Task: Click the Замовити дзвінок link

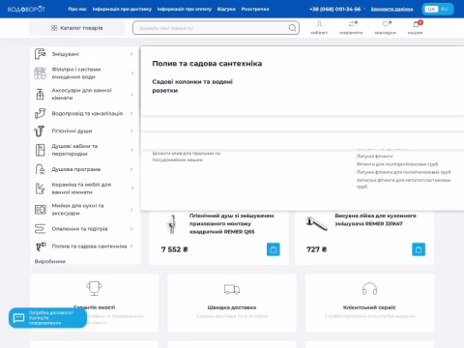Action: 391,9
